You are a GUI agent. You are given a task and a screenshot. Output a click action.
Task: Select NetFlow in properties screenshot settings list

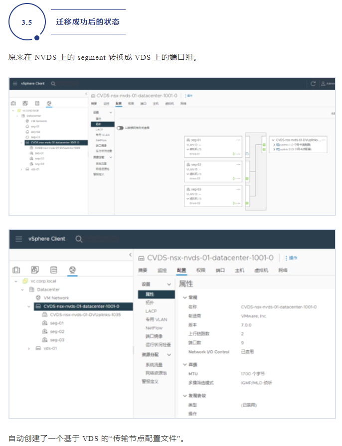coord(154,328)
